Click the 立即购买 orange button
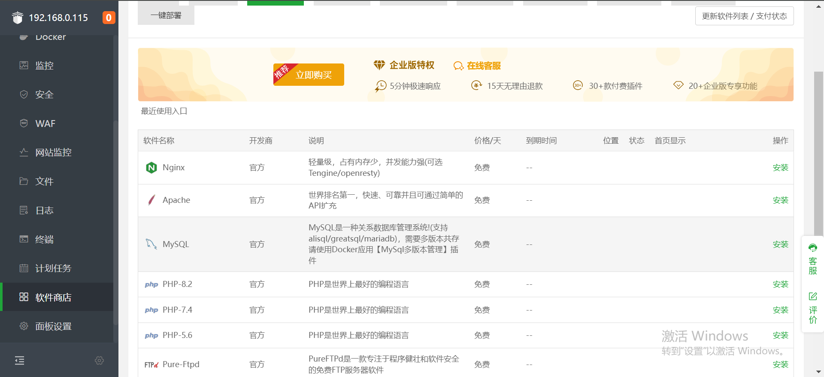 (x=309, y=75)
